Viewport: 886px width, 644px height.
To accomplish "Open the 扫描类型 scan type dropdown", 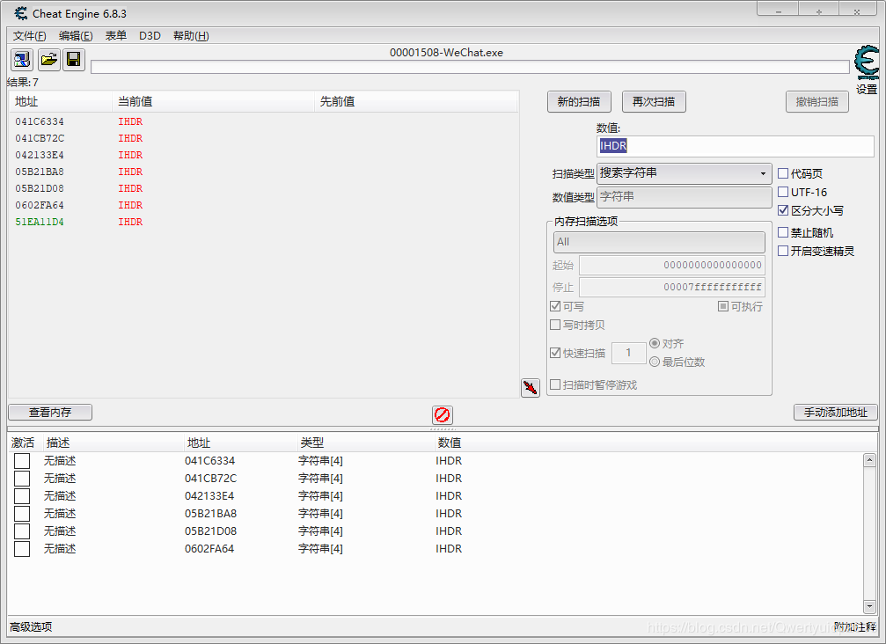I will (685, 173).
